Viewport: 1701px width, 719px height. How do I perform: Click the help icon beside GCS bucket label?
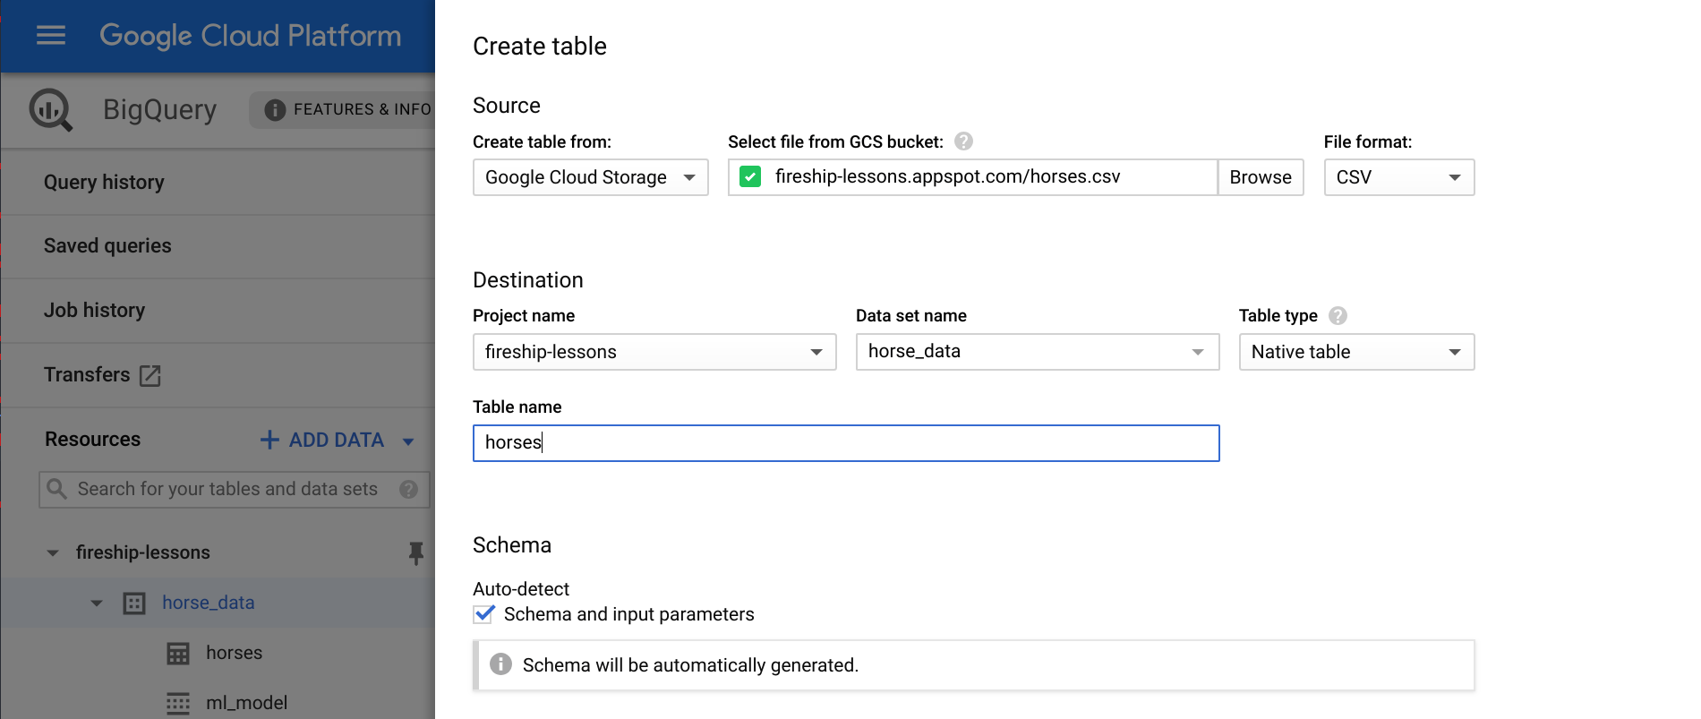click(x=963, y=141)
